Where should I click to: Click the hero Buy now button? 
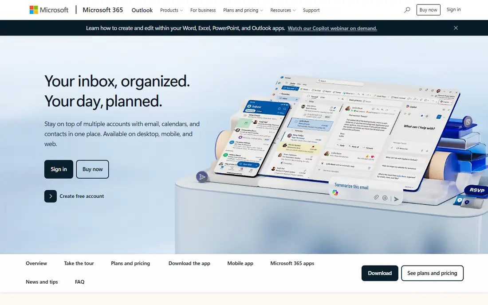pos(92,169)
